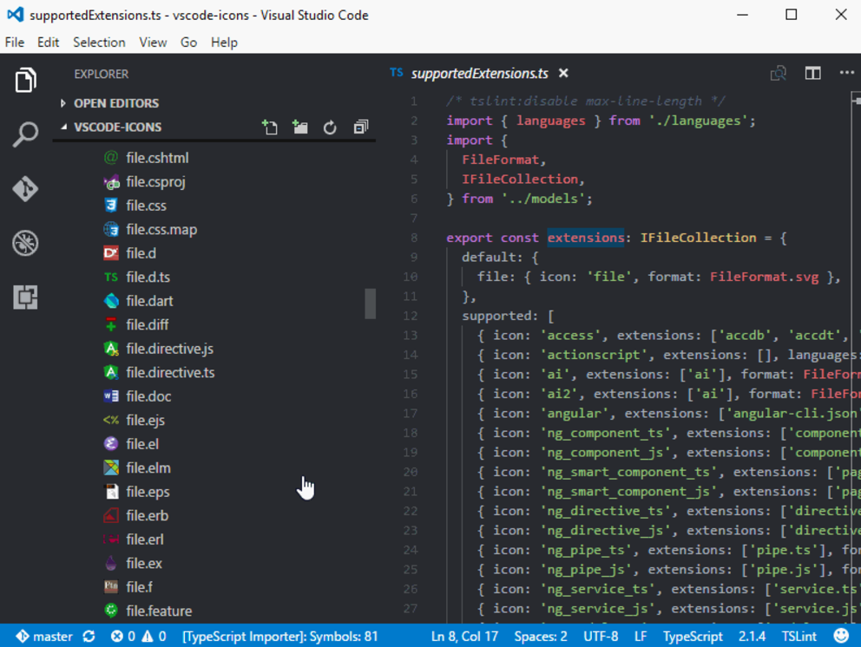This screenshot has width=861, height=647.
Task: Collapse all folders in explorer
Action: 361,127
